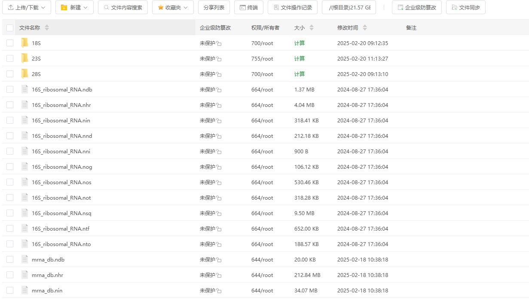Screen dimensions: 529x301
Task: Click 计算 to compute 18S folder size
Action: [x=300, y=43]
